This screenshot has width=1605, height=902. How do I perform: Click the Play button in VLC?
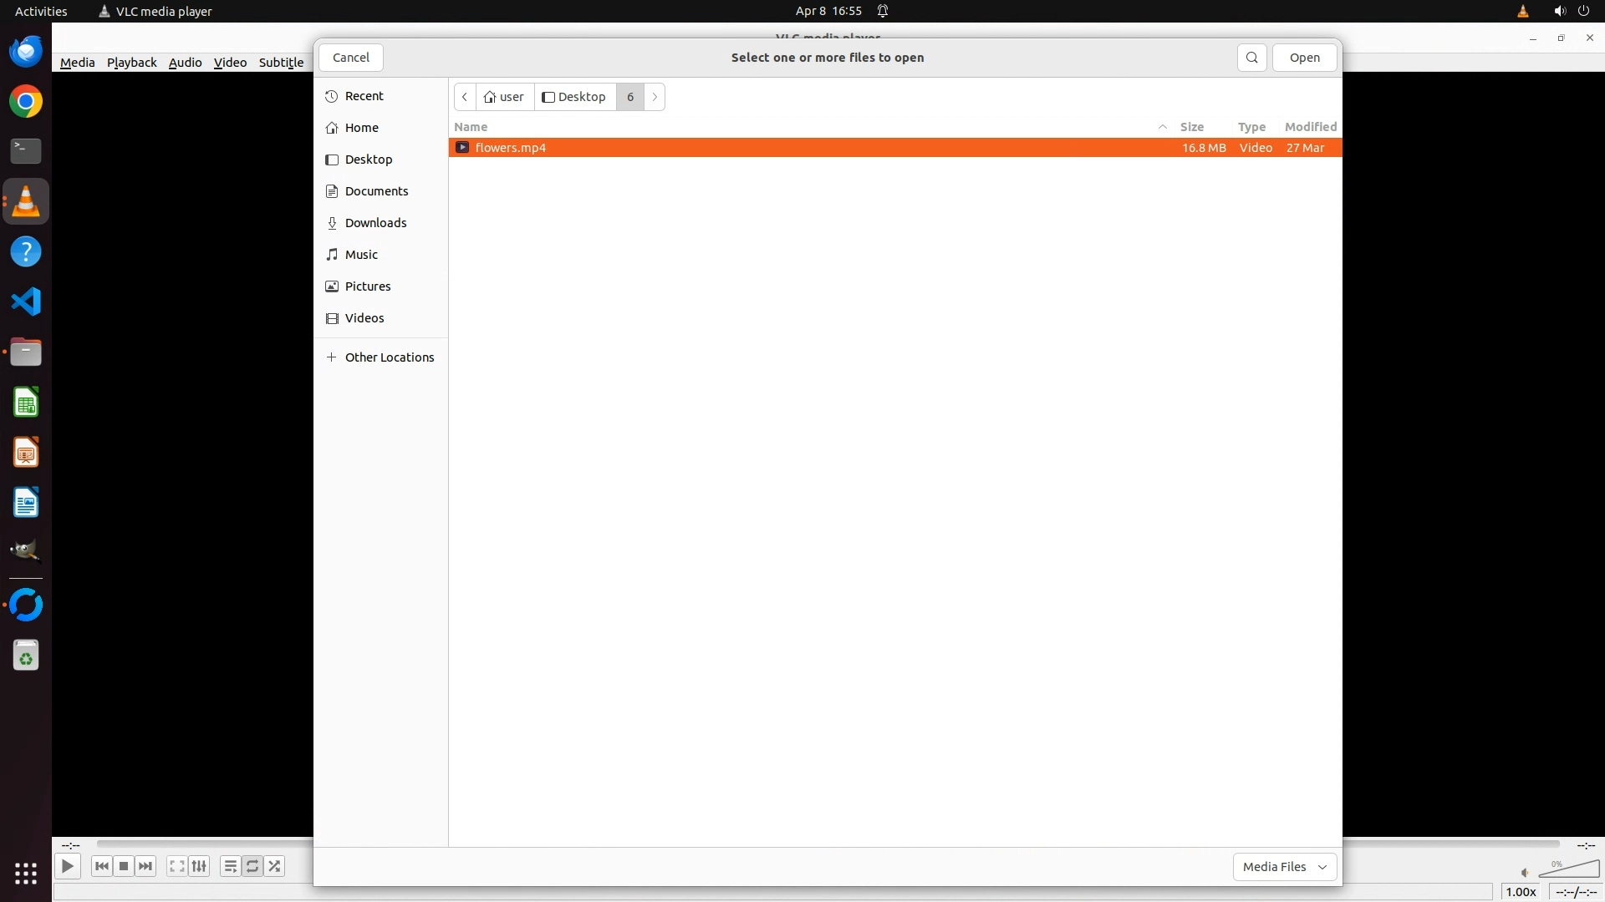tap(68, 867)
